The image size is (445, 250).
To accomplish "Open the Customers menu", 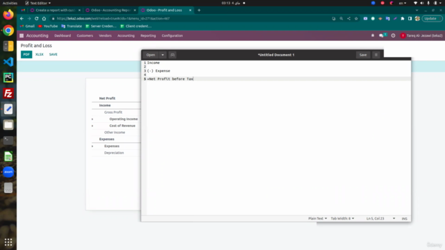I will pyautogui.click(x=85, y=35).
